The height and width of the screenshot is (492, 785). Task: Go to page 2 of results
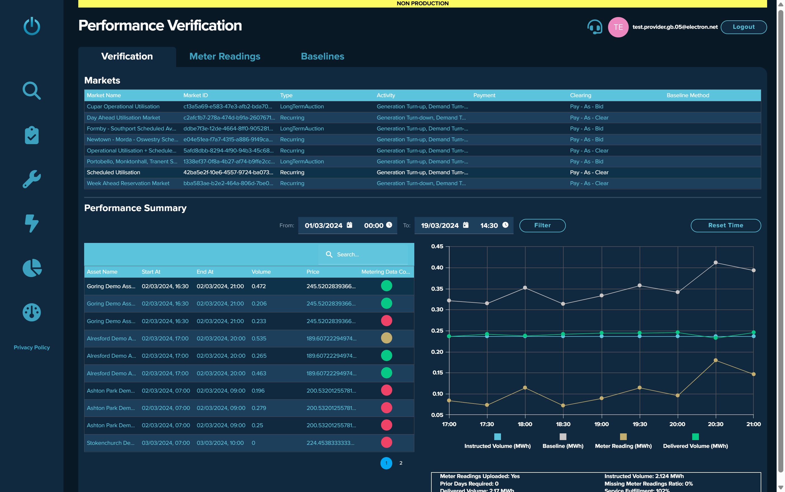[401, 463]
